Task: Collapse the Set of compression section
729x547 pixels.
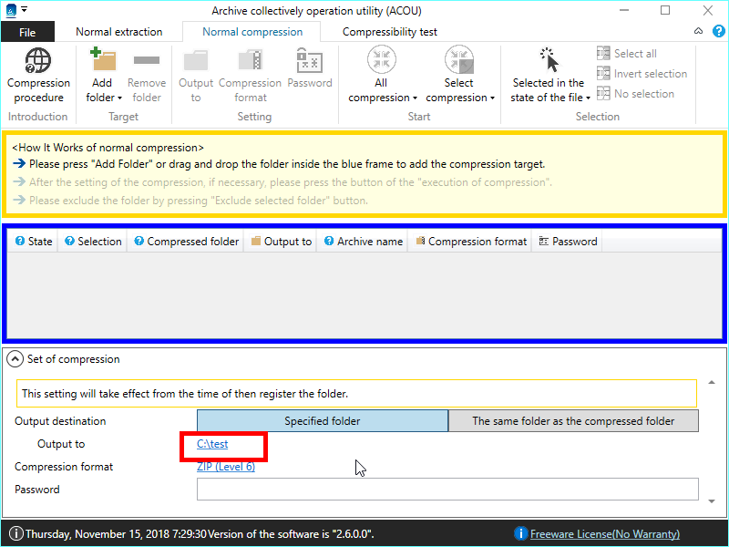Action: (x=15, y=359)
